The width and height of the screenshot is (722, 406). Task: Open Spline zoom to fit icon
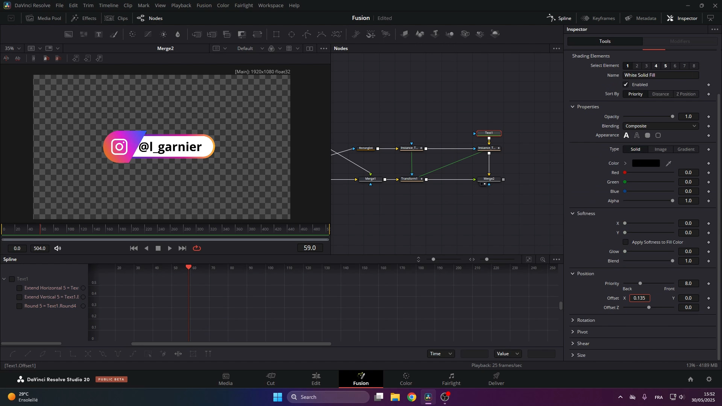pos(528,259)
